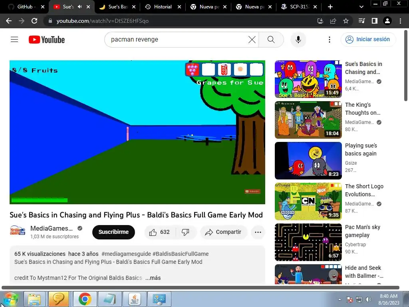Click the system tray volume icon
The image size is (409, 307).
tap(368, 299)
